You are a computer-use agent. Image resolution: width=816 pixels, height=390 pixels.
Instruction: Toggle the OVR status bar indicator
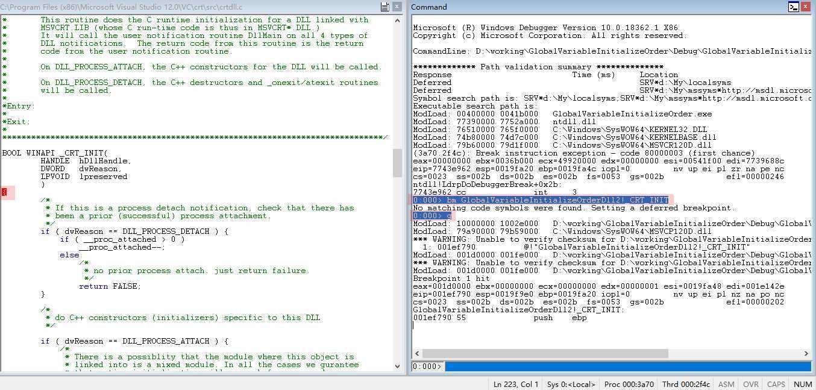(750, 384)
